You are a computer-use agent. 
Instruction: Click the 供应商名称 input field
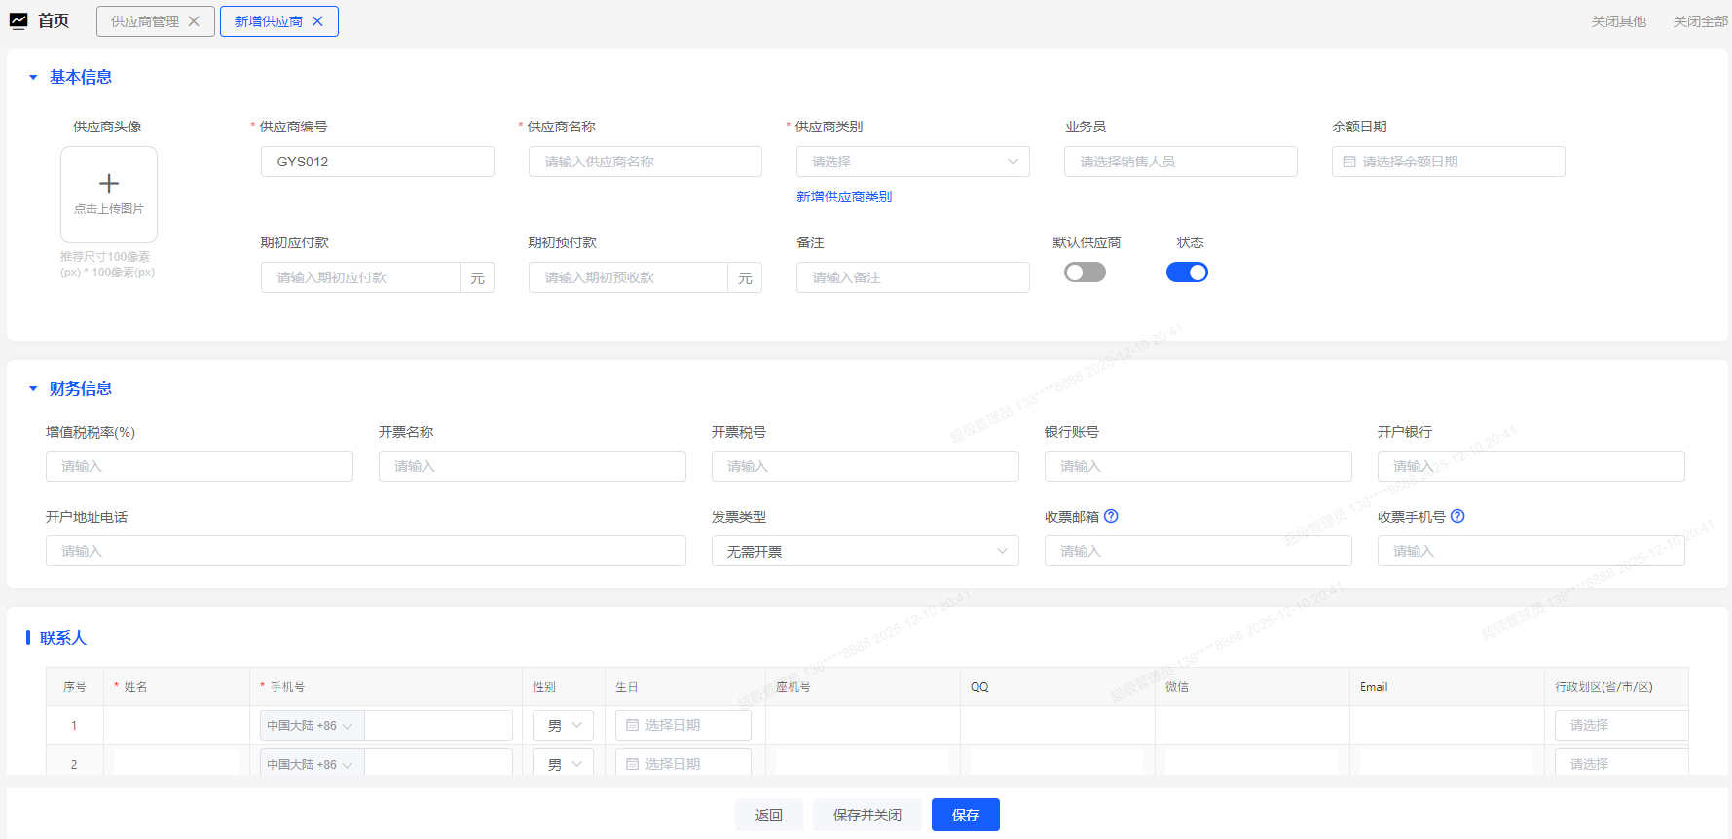(x=645, y=162)
